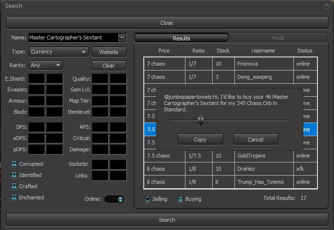Click the Status column header
The width and height of the screenshot is (334, 230).
pyautogui.click(x=305, y=51)
